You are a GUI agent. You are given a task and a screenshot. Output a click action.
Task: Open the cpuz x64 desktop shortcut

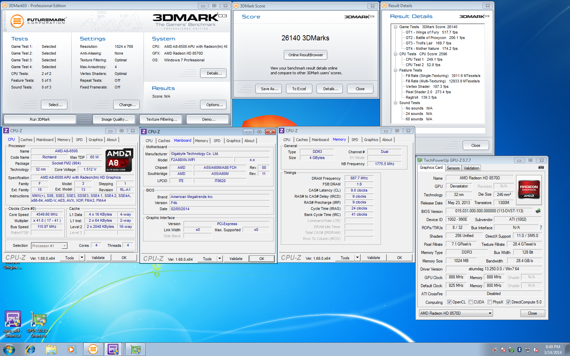pos(13,324)
